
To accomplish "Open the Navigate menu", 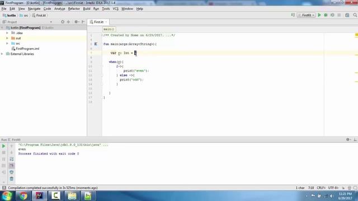I will click(34, 9).
